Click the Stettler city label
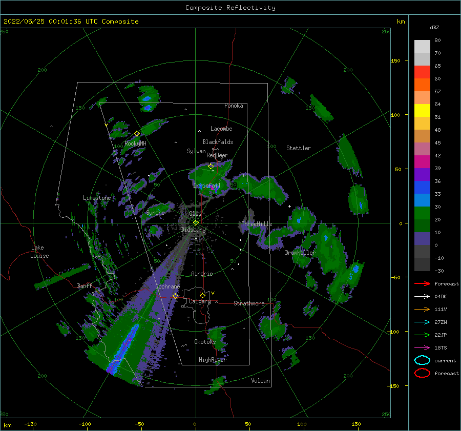Image resolution: width=461 pixels, height=431 pixels. [299, 148]
